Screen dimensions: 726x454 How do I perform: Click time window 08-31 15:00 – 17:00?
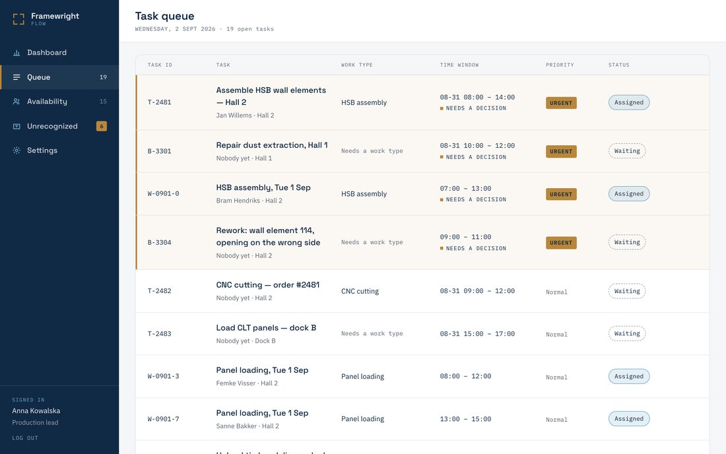pyautogui.click(x=477, y=334)
